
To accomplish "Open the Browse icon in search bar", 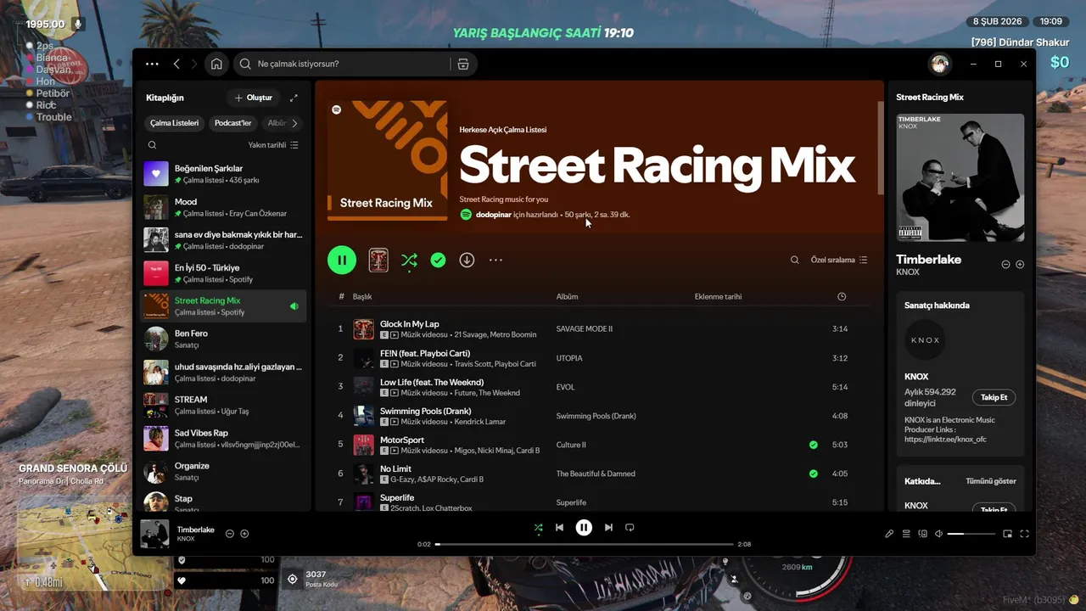I will click(462, 64).
